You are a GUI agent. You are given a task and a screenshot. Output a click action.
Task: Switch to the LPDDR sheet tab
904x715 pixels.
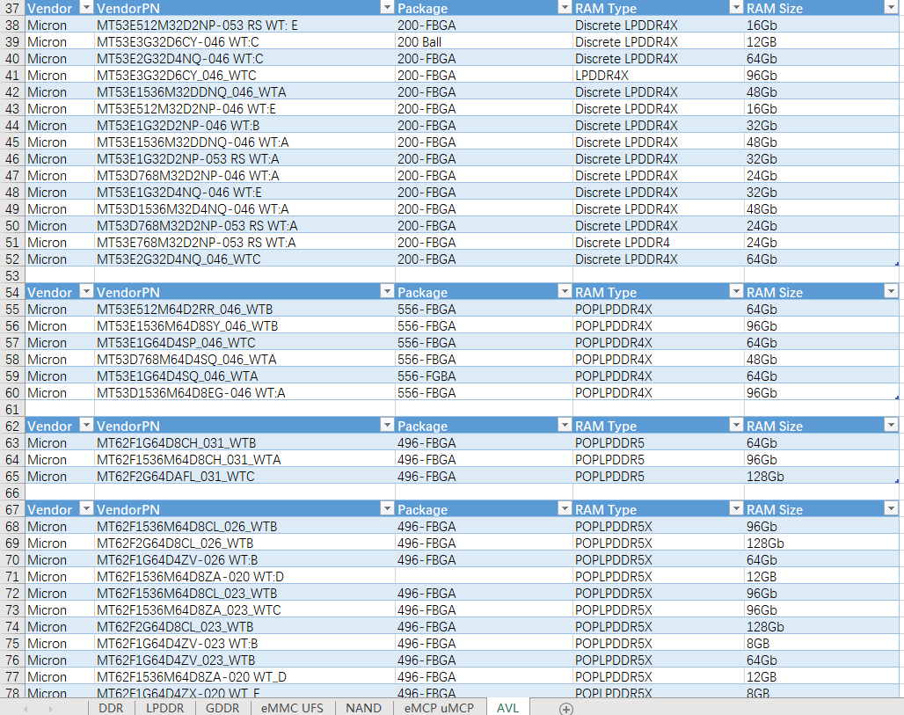[164, 708]
